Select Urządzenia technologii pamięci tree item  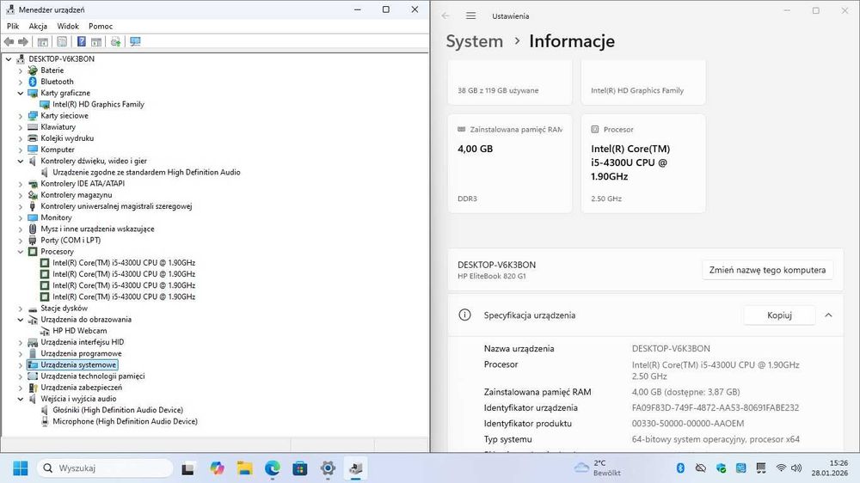coord(93,376)
